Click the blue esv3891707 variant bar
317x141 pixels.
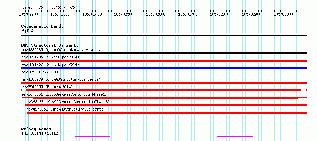[164, 68]
